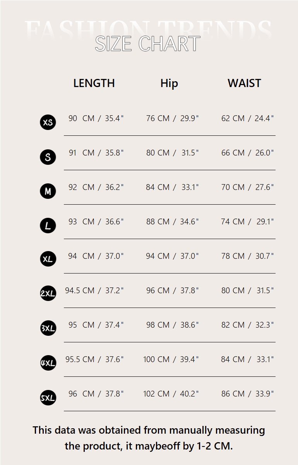This screenshot has width=298, height=465.
Task: Select the 4XL hip value 100 CM
Action: click(156, 359)
